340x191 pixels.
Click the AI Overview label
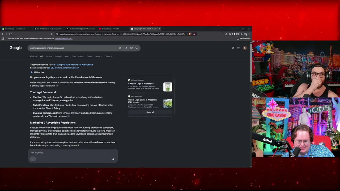tap(39, 72)
